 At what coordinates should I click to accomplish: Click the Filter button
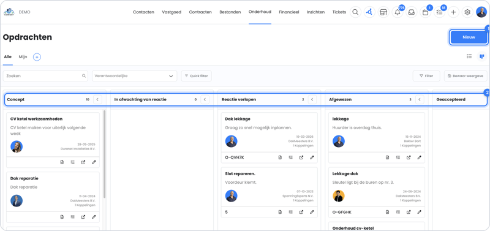pos(426,76)
